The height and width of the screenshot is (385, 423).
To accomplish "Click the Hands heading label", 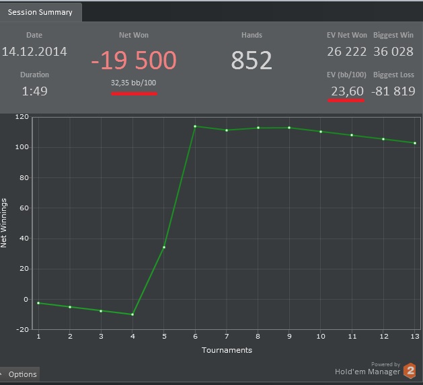I will coord(252,35).
